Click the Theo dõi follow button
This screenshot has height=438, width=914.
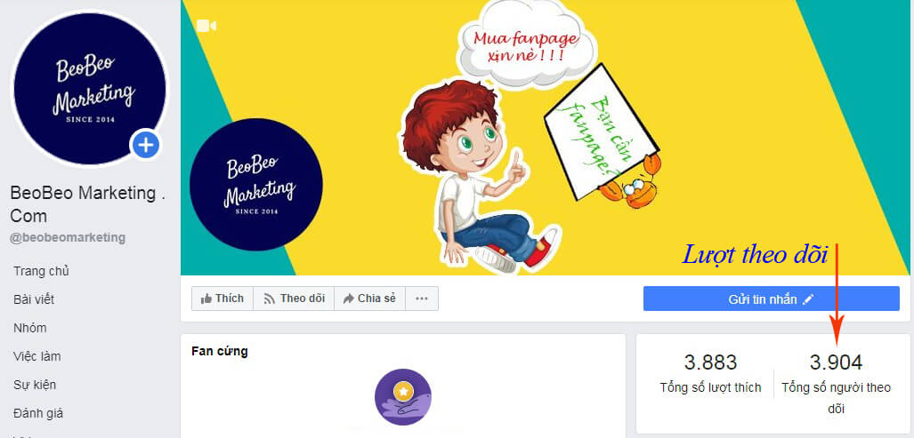pos(294,299)
